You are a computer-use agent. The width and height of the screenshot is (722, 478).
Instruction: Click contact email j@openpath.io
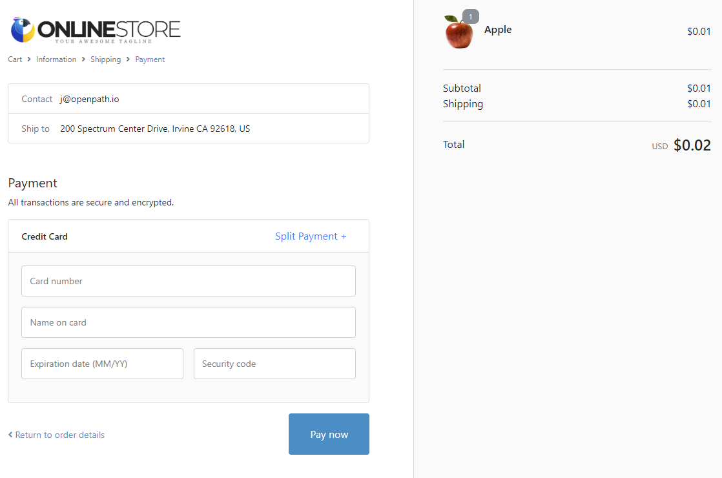[89, 99]
